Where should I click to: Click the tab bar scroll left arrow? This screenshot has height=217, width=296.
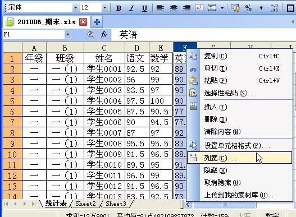[x=293, y=22]
